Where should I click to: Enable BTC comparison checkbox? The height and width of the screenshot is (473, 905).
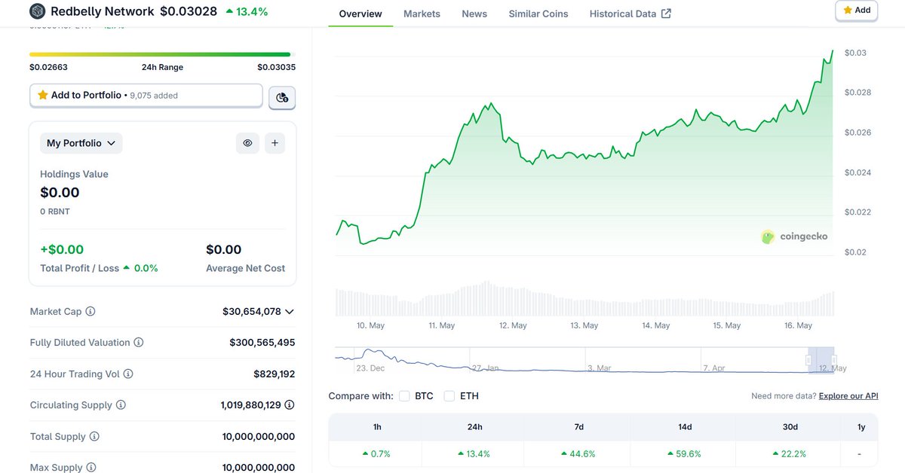coord(404,396)
